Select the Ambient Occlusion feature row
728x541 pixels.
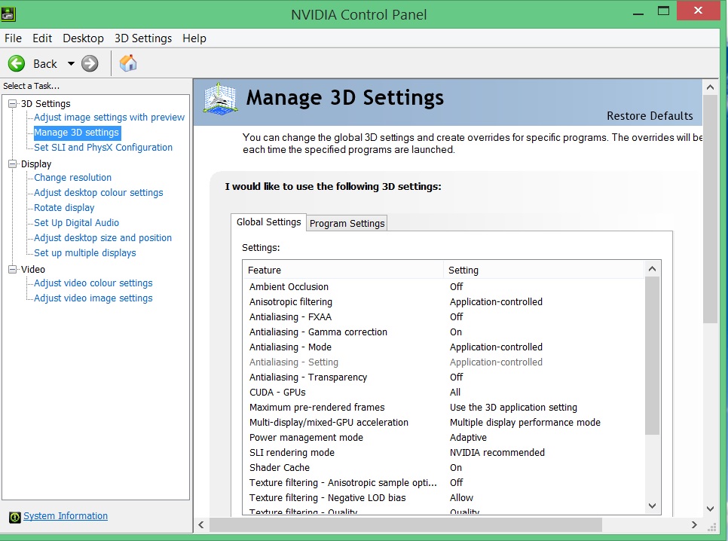pos(443,286)
